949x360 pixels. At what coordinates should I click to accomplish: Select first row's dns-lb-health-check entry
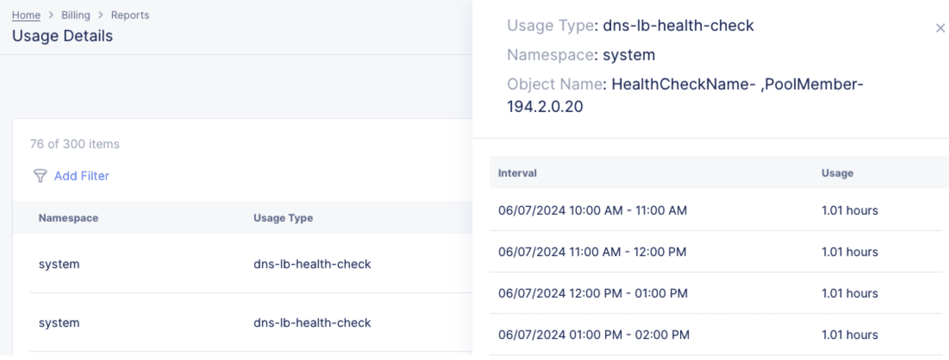(312, 264)
